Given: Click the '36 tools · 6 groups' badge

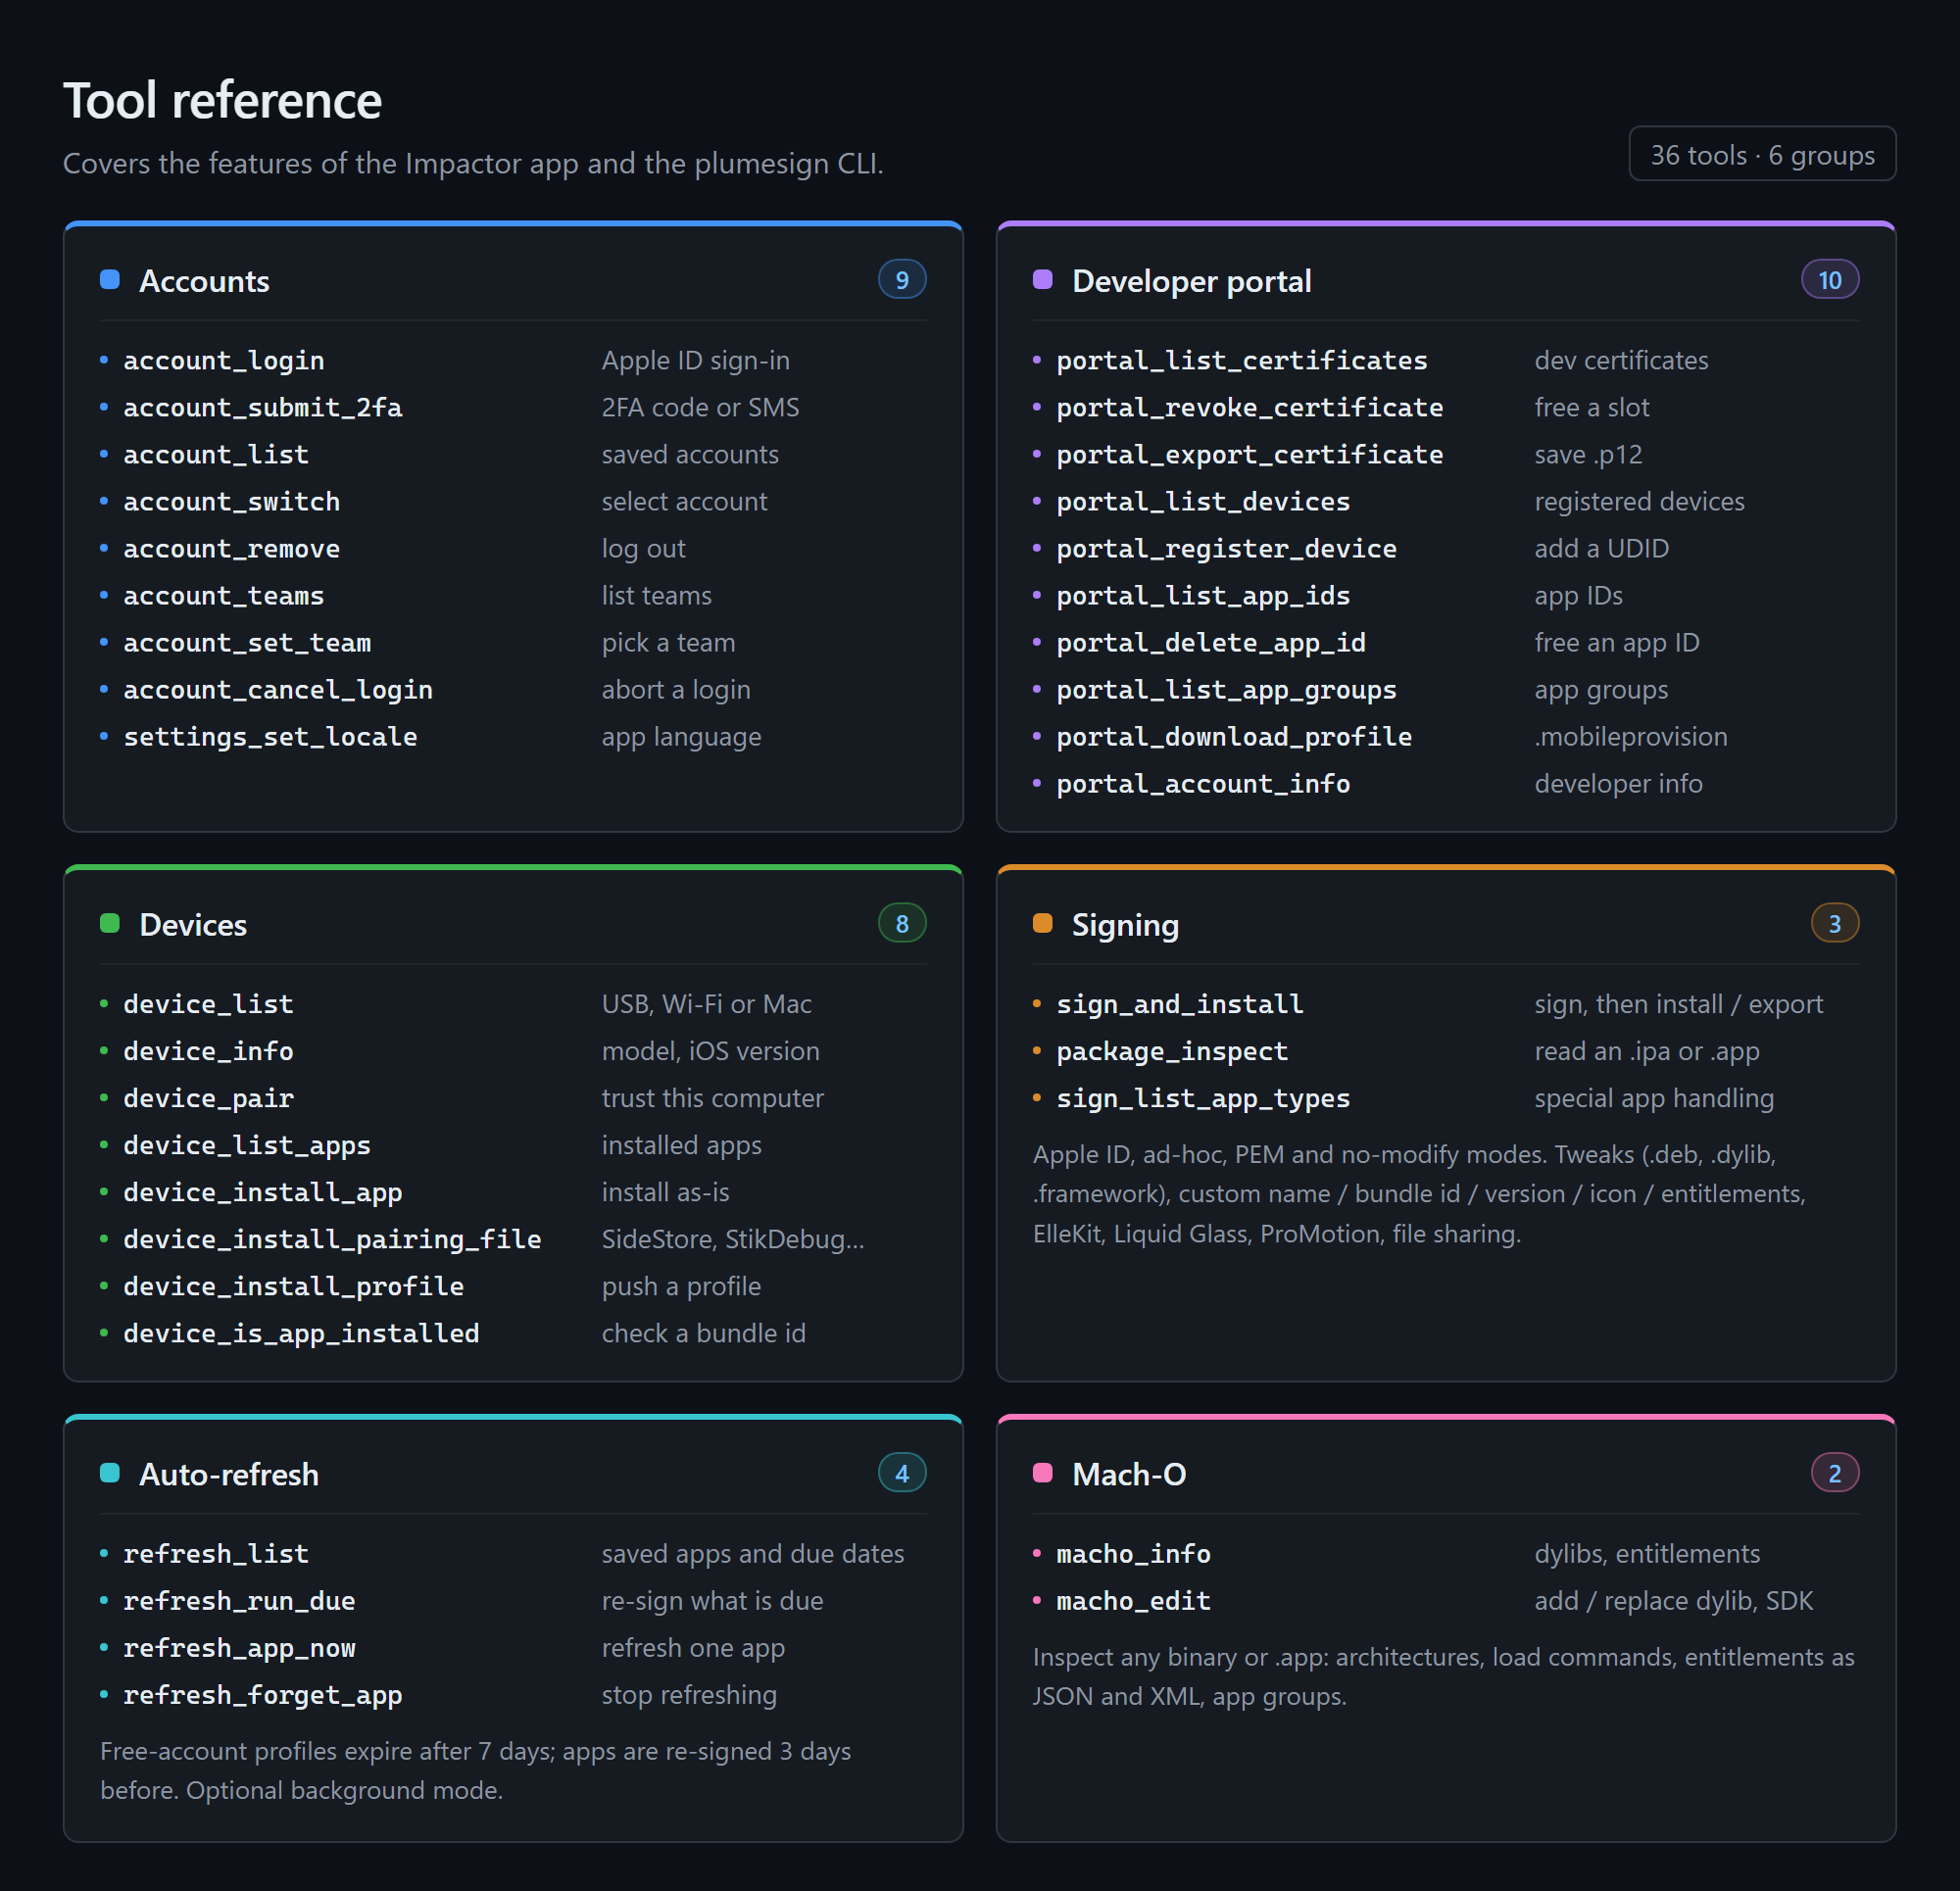Looking at the screenshot, I should coord(1762,155).
